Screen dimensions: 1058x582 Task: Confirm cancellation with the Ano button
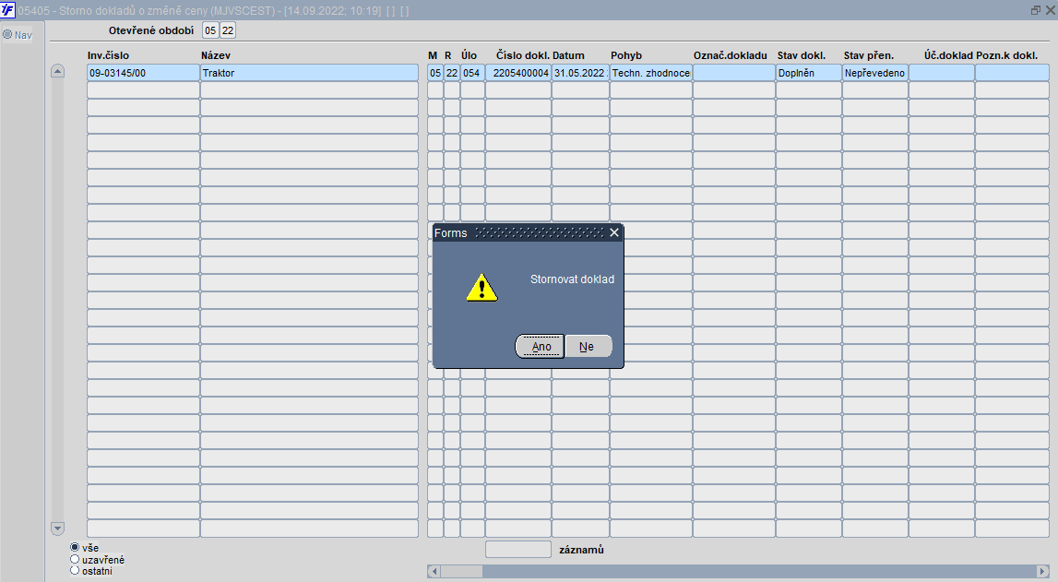point(540,347)
